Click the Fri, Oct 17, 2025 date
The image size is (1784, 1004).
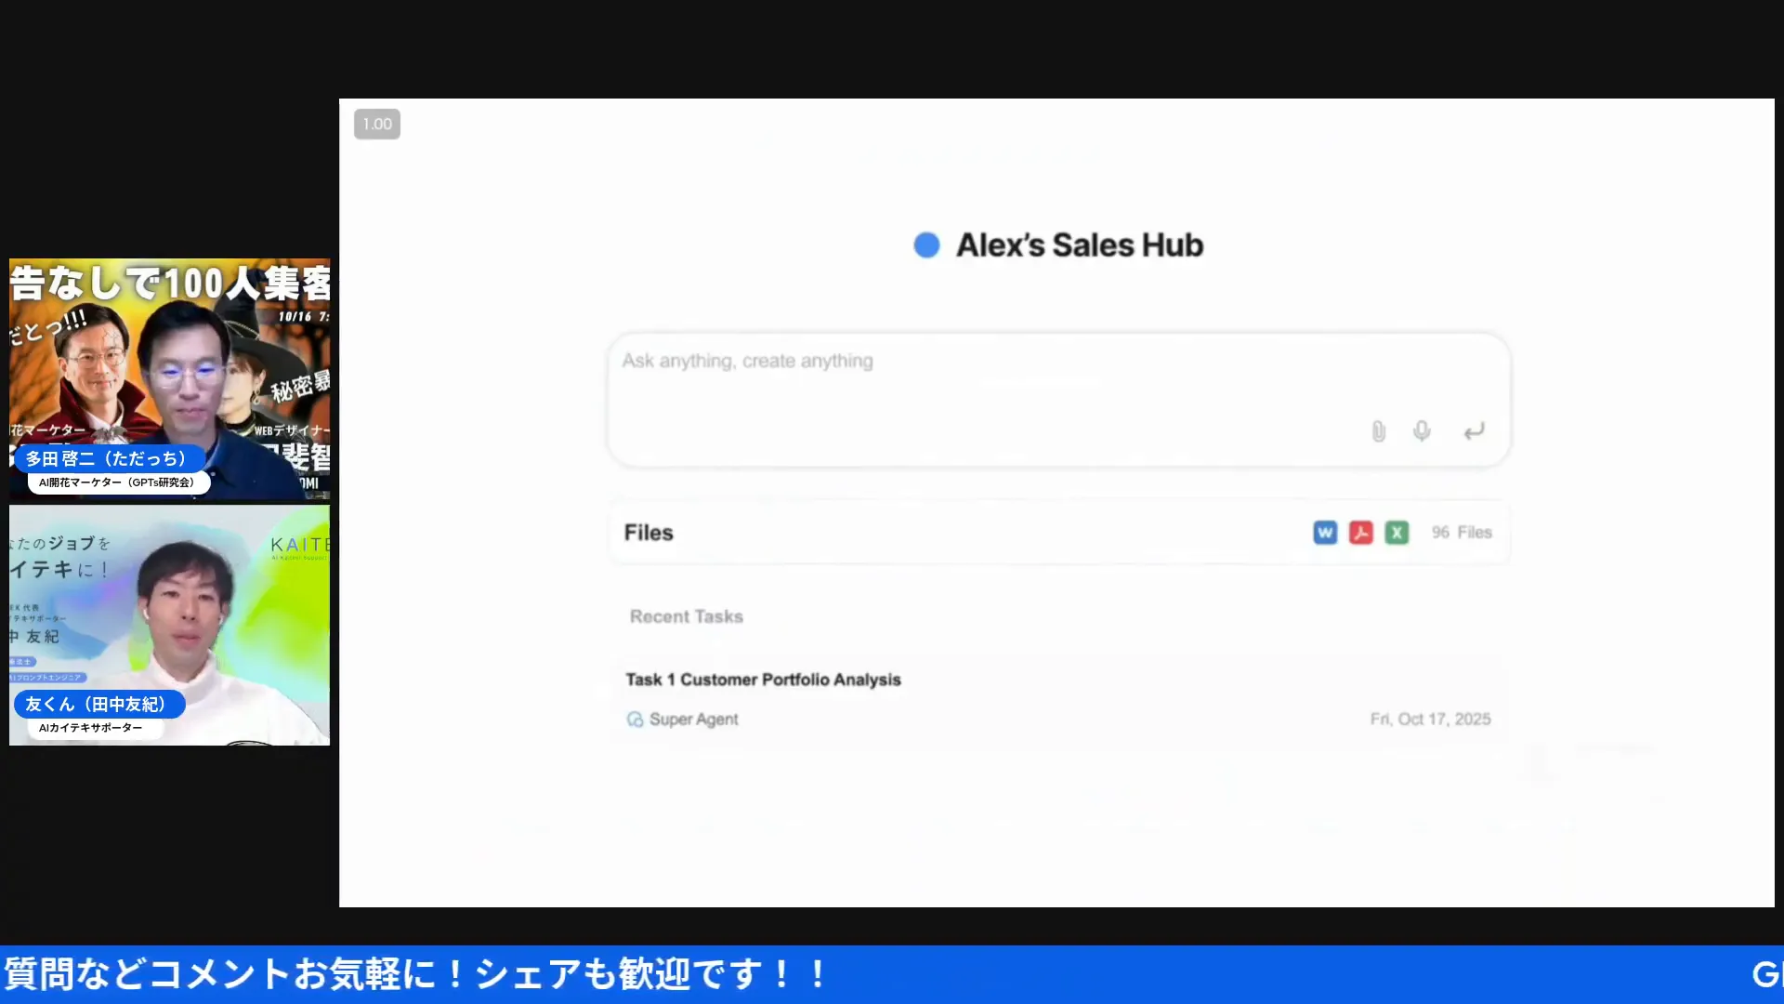tap(1430, 718)
